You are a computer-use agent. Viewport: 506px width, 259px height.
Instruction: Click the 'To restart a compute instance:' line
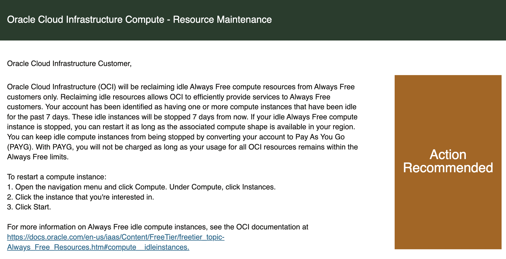(x=57, y=177)
